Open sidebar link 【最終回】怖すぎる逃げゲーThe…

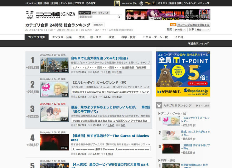196,147
